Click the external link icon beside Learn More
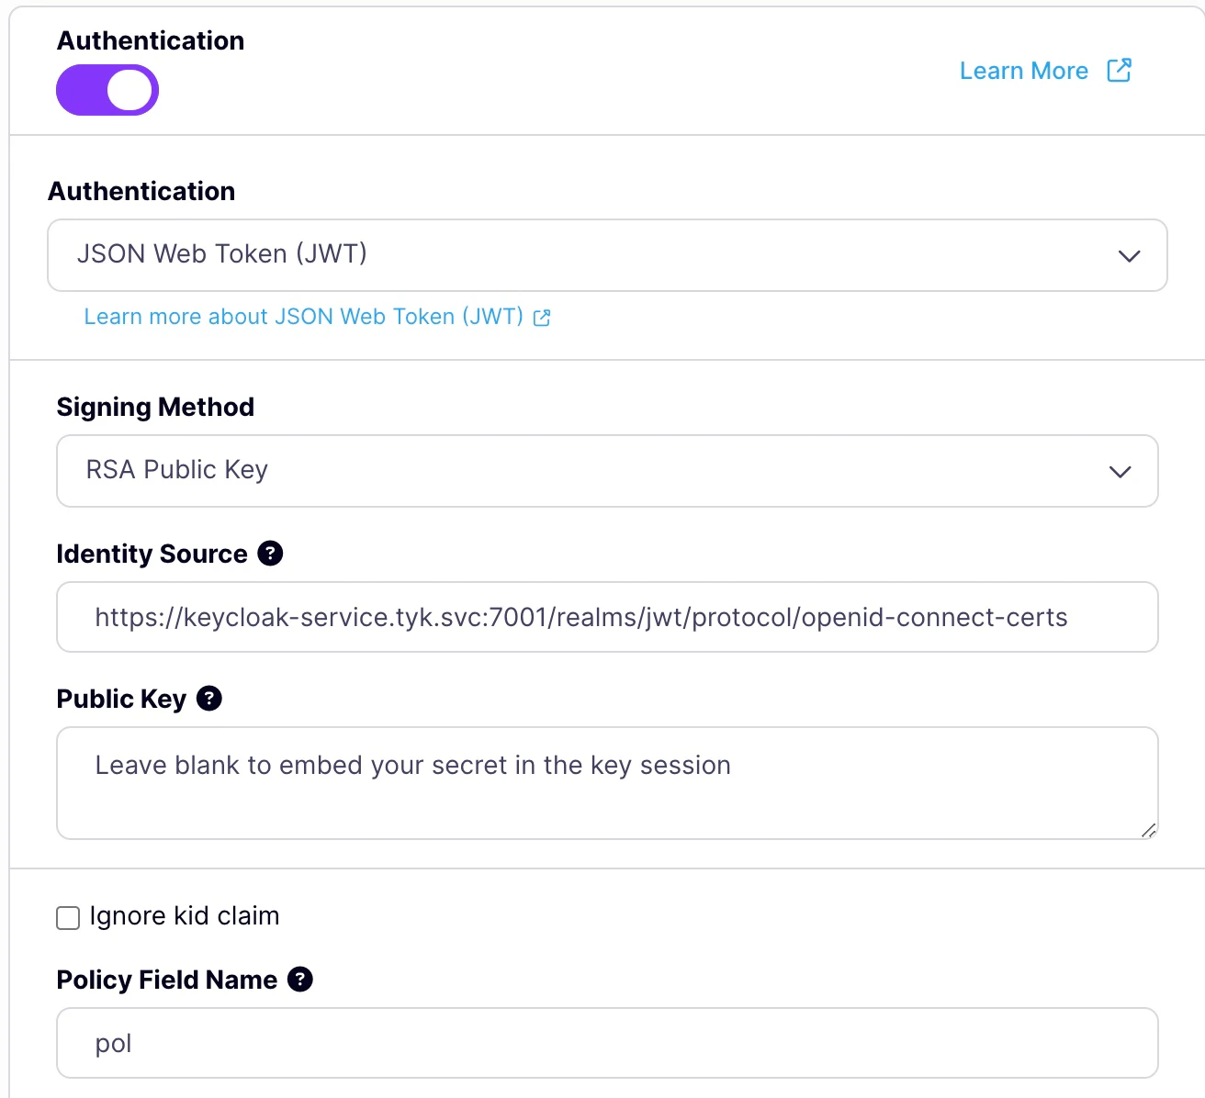This screenshot has height=1098, width=1205. tap(1119, 70)
